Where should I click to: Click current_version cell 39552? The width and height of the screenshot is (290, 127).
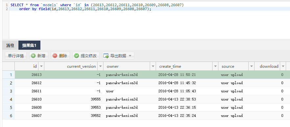pos(74,116)
